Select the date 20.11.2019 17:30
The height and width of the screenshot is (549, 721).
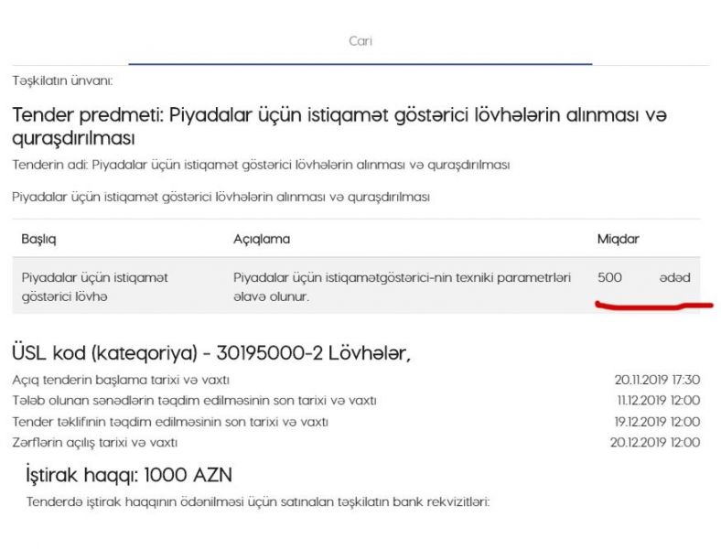657,380
